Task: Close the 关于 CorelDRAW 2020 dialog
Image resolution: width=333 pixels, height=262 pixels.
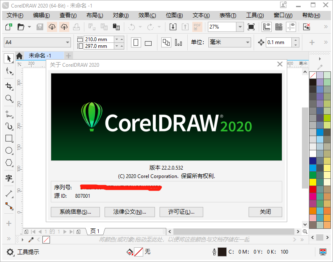Action: [280, 64]
